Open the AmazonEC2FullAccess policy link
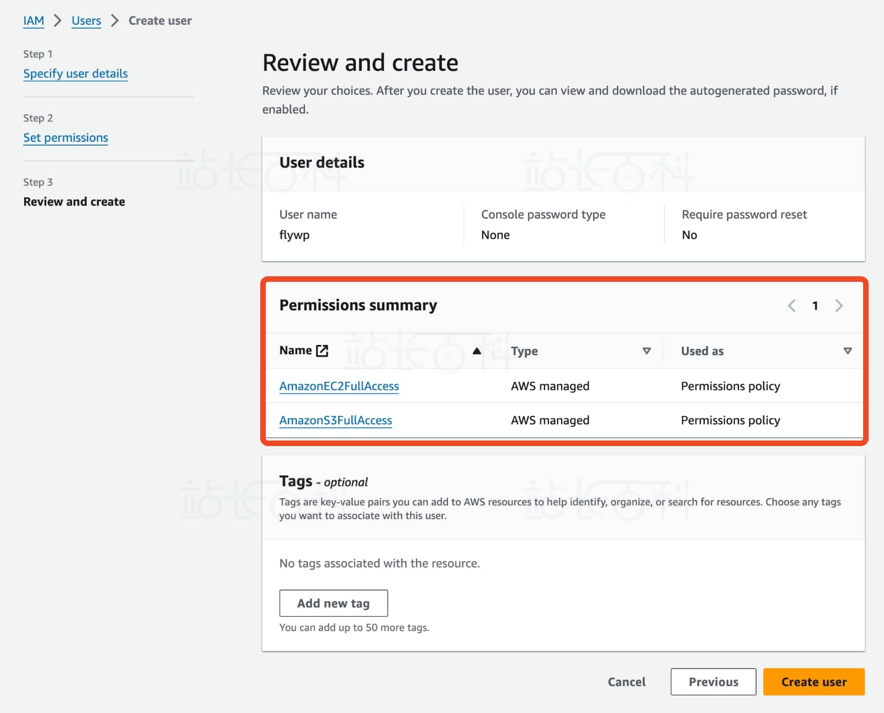This screenshot has height=713, width=884. [x=339, y=386]
